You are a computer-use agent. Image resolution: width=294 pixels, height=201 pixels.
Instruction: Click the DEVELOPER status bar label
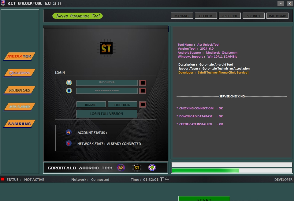click(x=283, y=179)
